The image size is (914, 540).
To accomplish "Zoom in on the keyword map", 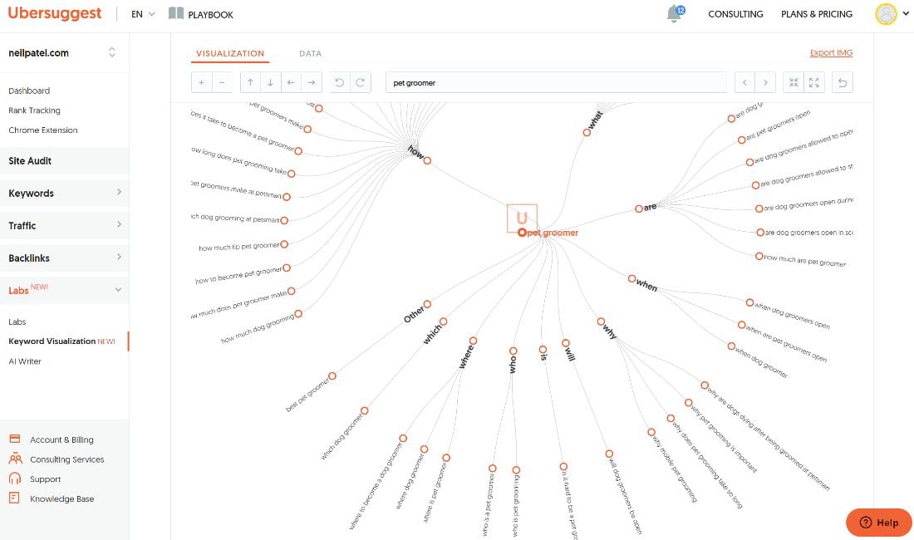I will point(201,82).
